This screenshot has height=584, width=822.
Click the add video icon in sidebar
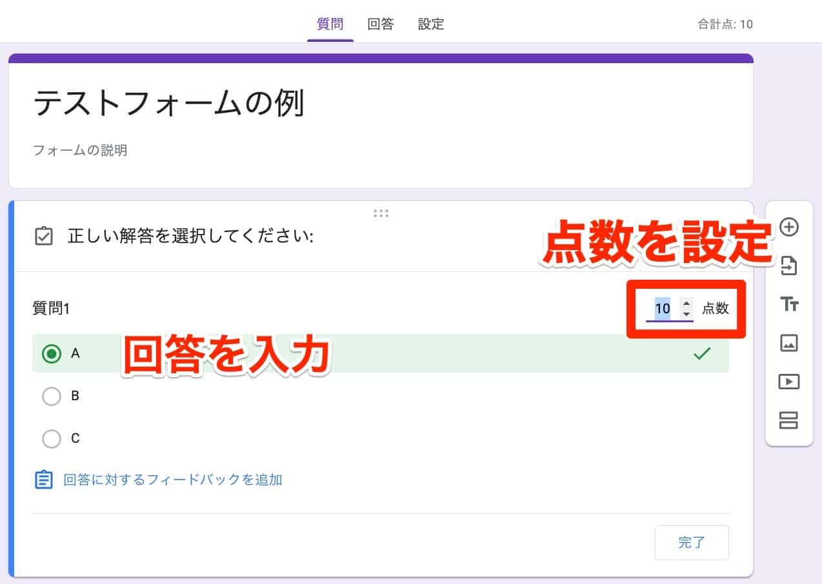[789, 382]
